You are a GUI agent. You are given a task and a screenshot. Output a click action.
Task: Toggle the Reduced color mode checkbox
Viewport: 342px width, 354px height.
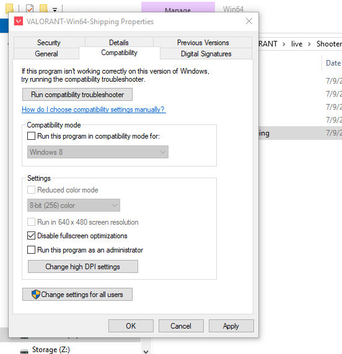31,189
